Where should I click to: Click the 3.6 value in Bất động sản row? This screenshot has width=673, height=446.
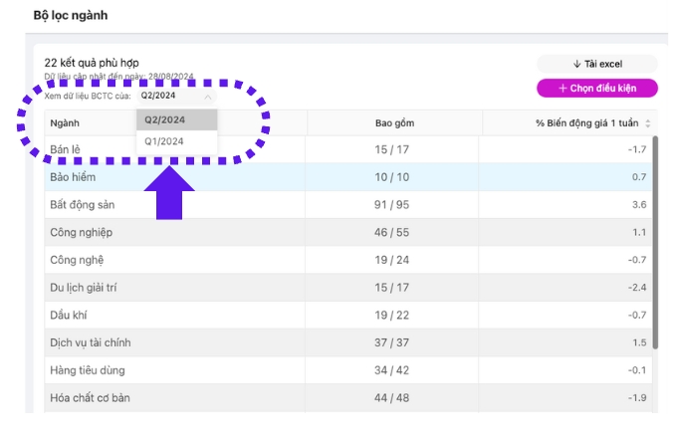point(638,205)
